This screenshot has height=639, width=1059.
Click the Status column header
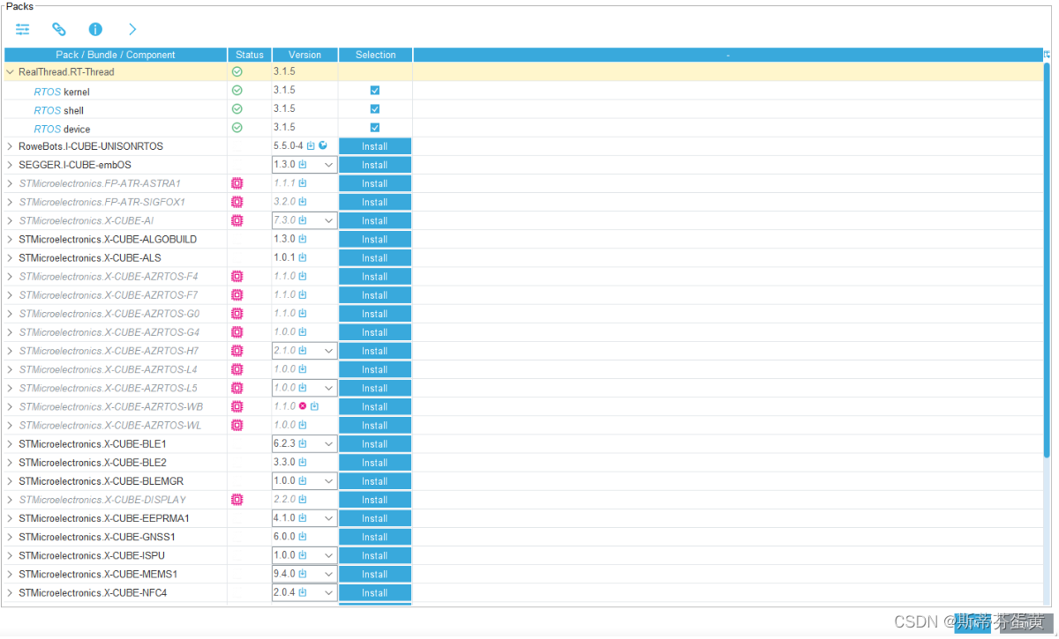[x=250, y=55]
